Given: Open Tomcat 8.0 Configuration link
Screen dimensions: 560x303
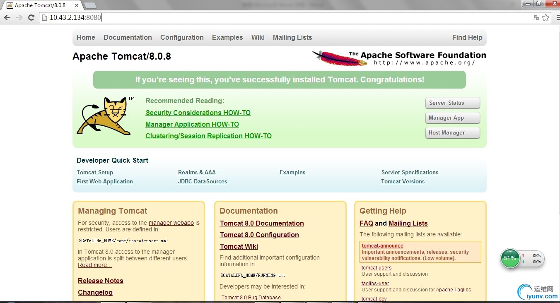Looking at the screenshot, I should (259, 235).
